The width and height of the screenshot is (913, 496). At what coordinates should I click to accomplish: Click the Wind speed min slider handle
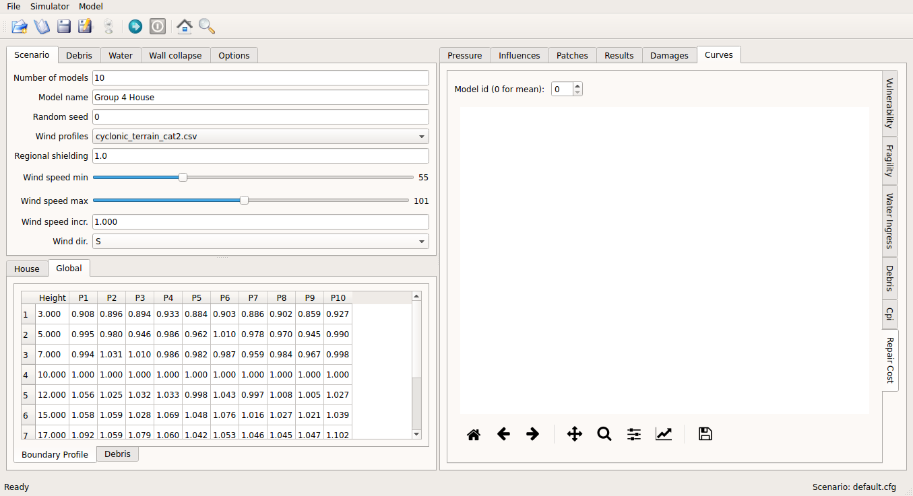[x=183, y=178]
